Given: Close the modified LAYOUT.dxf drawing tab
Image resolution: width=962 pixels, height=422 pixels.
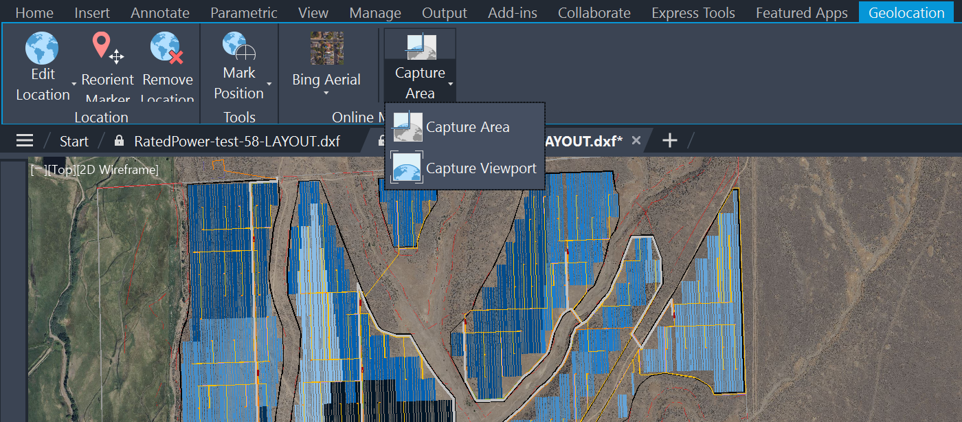Looking at the screenshot, I should pos(636,140).
